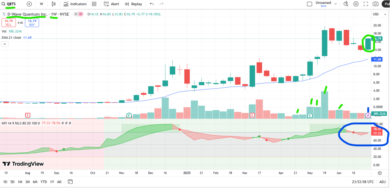
Task: Open the W time interval selector
Action: [x=41, y=4]
